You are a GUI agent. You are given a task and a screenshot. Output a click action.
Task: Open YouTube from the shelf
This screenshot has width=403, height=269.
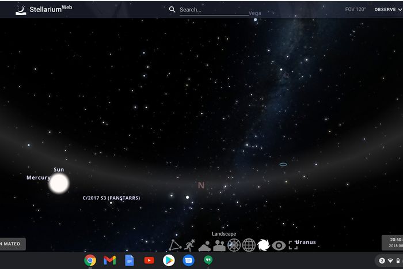pos(149,260)
